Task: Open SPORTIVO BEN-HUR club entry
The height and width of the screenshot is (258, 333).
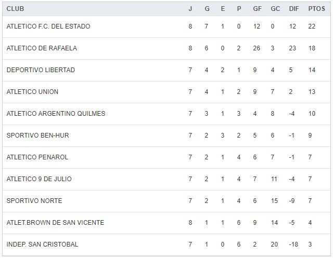Action: point(37,135)
